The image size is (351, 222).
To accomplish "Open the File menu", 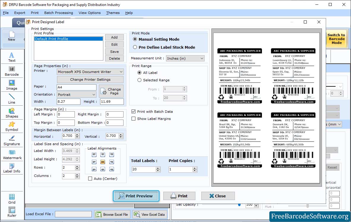I will (x=6, y=13).
